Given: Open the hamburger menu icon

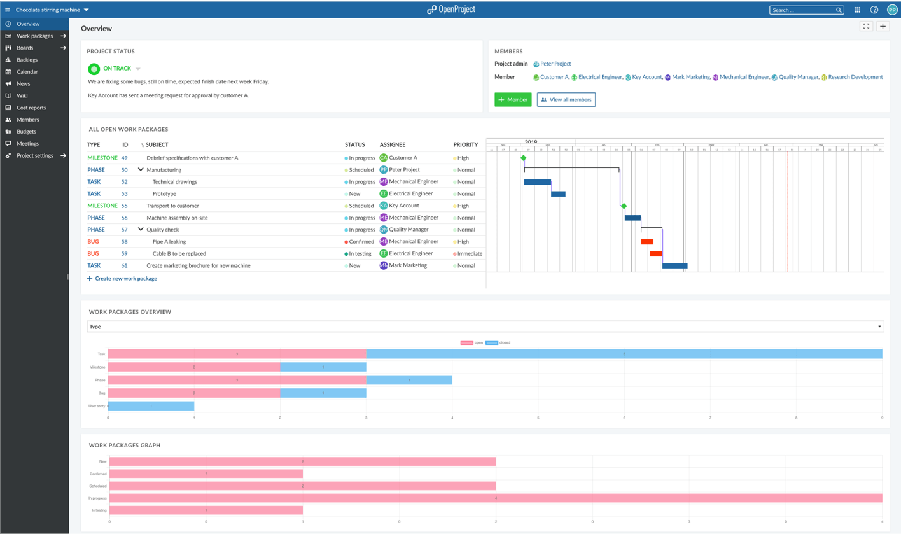Looking at the screenshot, I should [8, 10].
